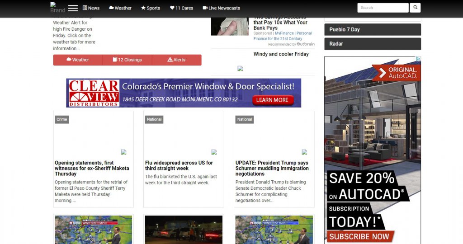This screenshot has width=463, height=244.
Task: Open 11 Cares heart menu item
Action: (181, 8)
